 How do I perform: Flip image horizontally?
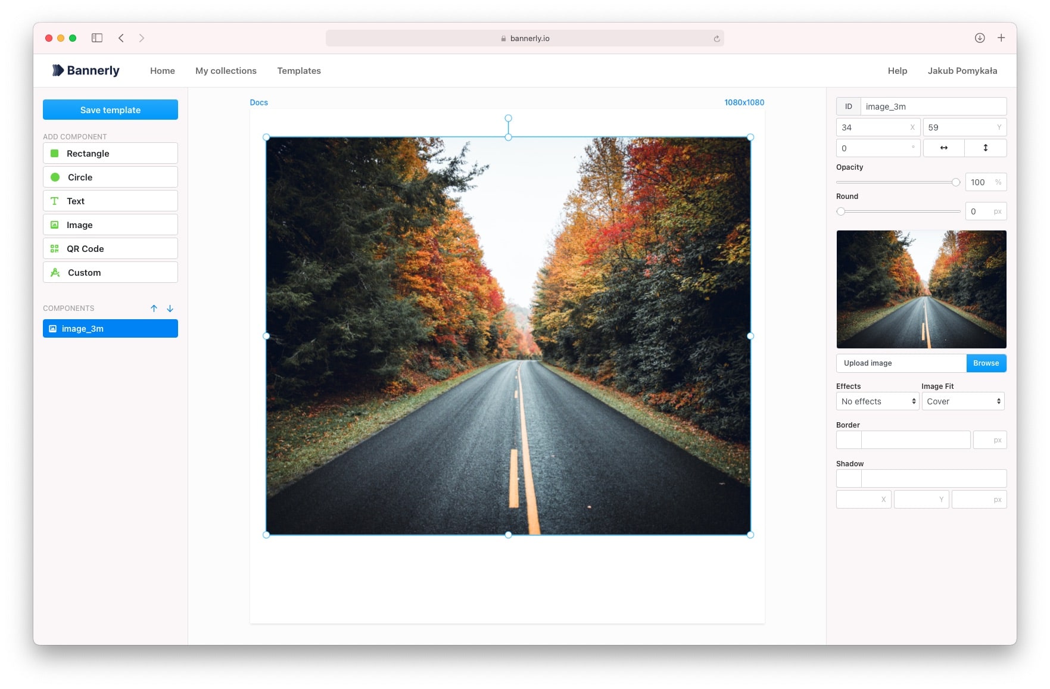[943, 148]
